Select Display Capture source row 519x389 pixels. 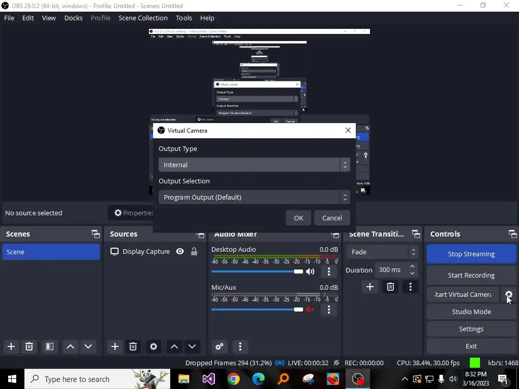(155, 251)
